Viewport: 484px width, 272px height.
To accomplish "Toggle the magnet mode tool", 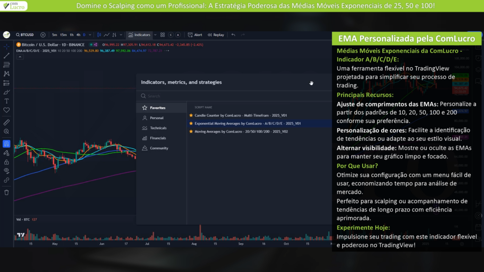I will coord(7,144).
